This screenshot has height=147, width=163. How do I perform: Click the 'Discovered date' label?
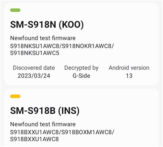(x=34, y=68)
